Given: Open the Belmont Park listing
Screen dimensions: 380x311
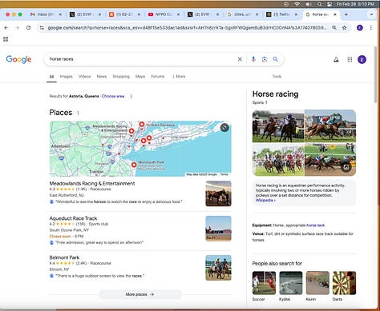Looking at the screenshot, I should click(64, 257).
